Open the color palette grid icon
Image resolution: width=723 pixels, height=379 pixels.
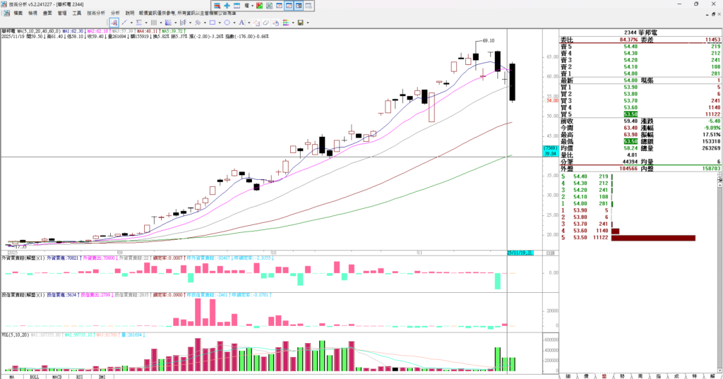click(285, 23)
